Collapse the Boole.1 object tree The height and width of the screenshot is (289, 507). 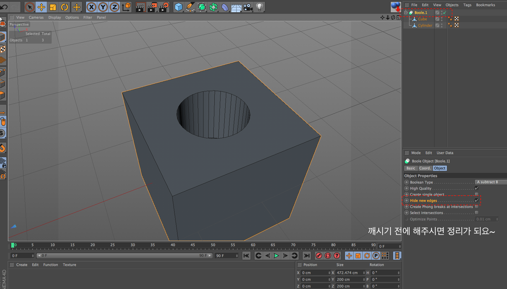(406, 13)
